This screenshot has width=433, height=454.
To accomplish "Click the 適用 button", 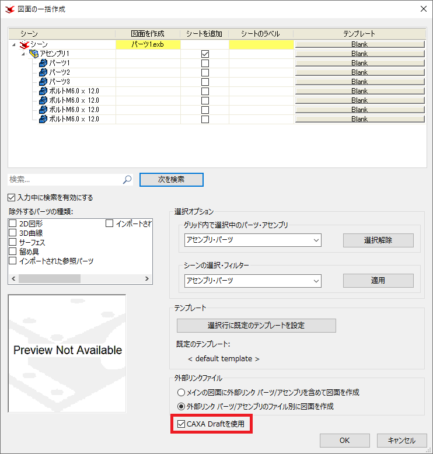I will point(378,281).
